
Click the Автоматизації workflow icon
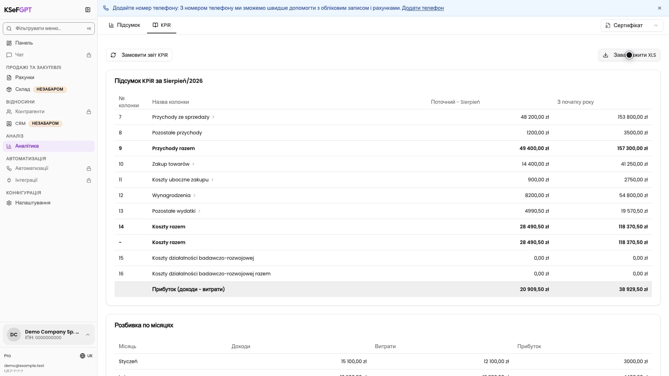coord(9,169)
